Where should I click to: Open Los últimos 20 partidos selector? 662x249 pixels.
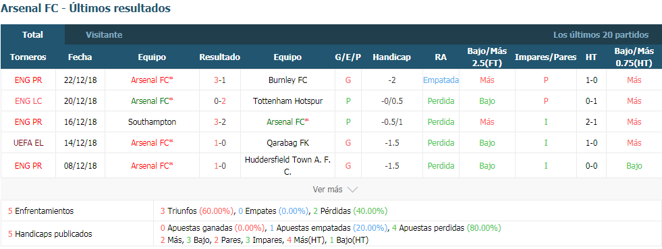[601, 35]
